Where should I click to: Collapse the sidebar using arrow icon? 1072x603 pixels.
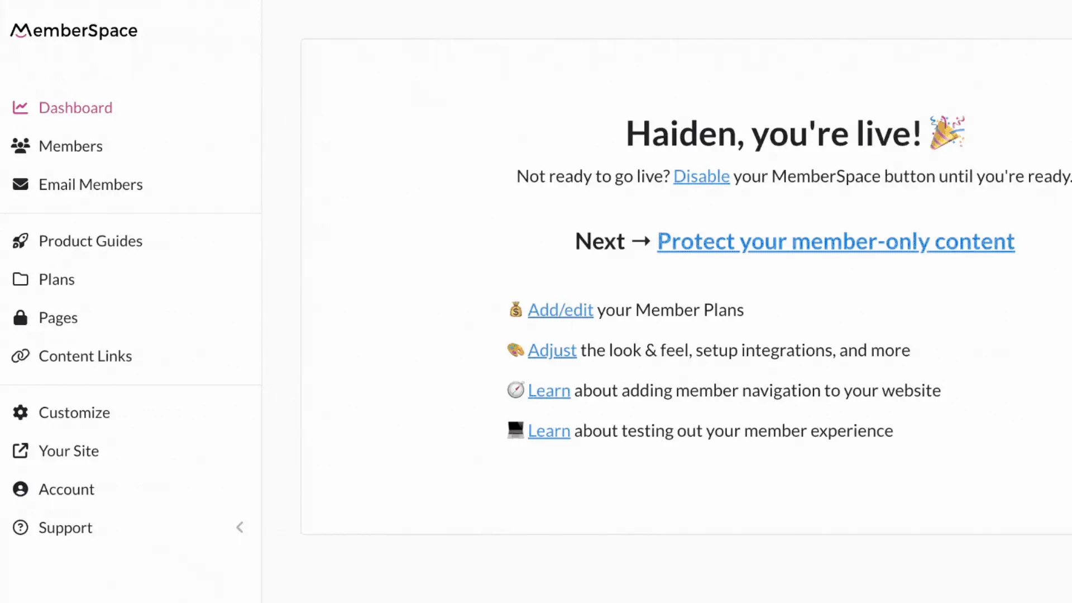click(x=240, y=527)
